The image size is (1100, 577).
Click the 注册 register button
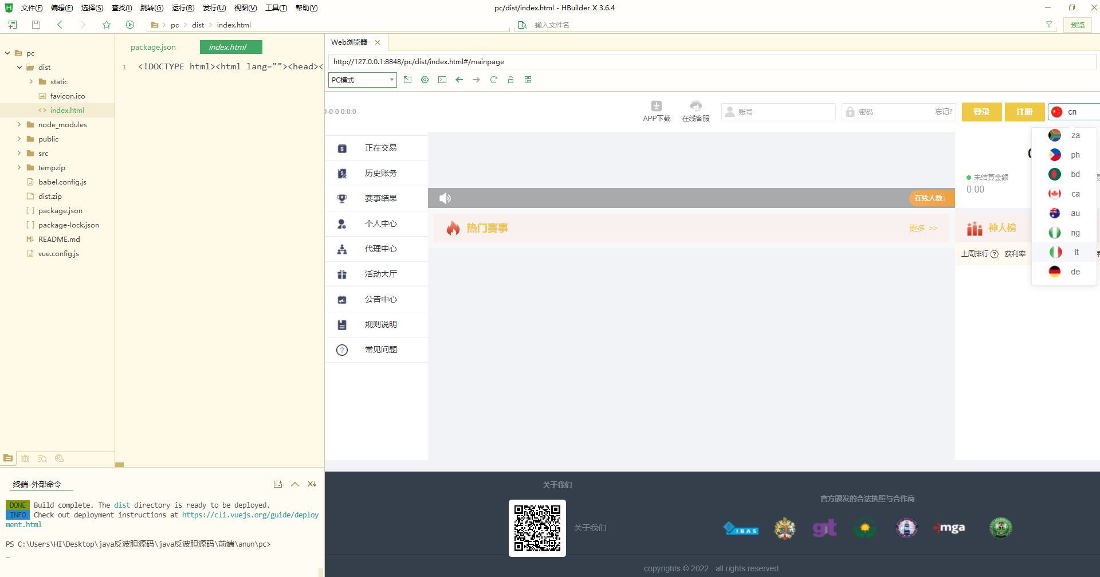1024,112
